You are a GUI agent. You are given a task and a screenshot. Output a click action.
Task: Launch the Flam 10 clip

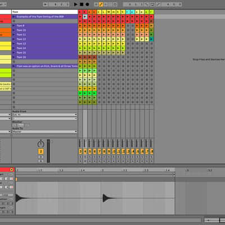pos(14,30)
